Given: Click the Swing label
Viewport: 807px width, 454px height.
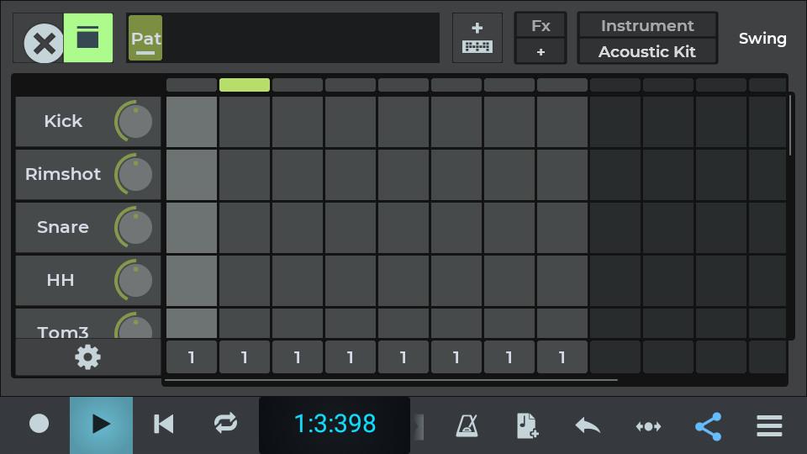Looking at the screenshot, I should tap(762, 39).
